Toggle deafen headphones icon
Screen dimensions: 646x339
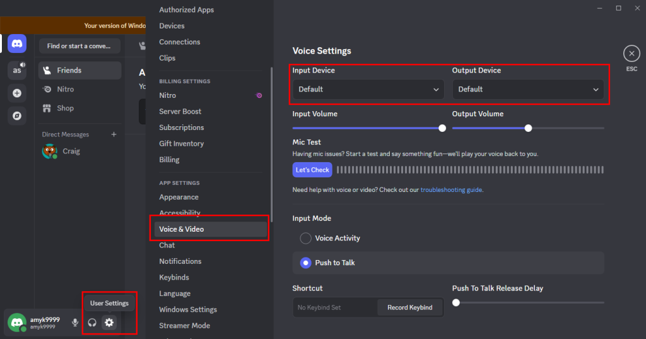coord(92,323)
